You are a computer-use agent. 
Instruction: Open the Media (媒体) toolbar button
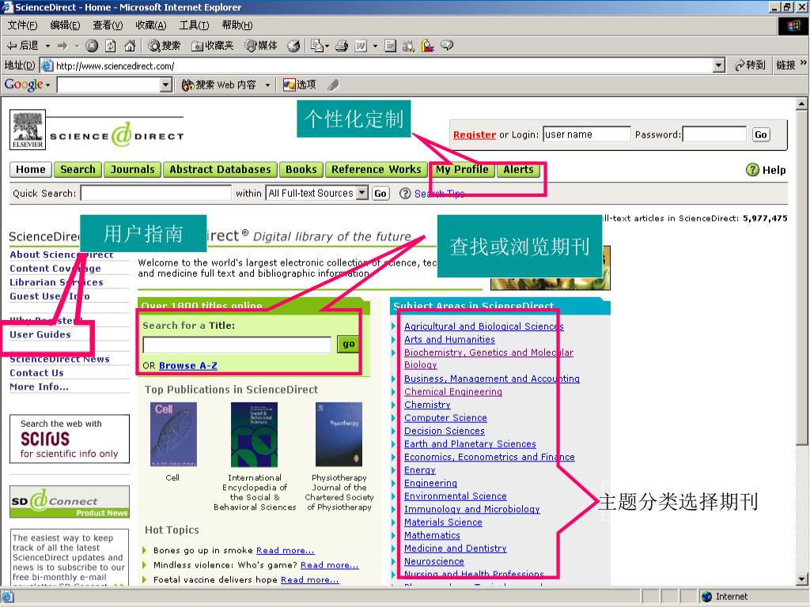[261, 46]
